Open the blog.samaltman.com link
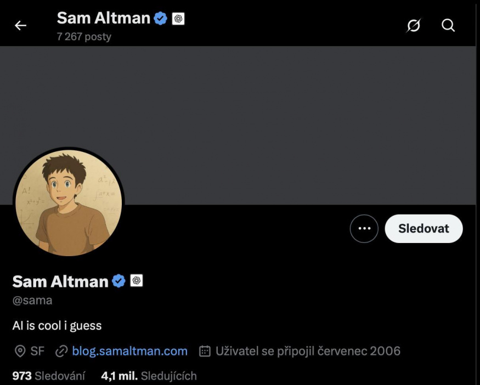 tap(130, 350)
